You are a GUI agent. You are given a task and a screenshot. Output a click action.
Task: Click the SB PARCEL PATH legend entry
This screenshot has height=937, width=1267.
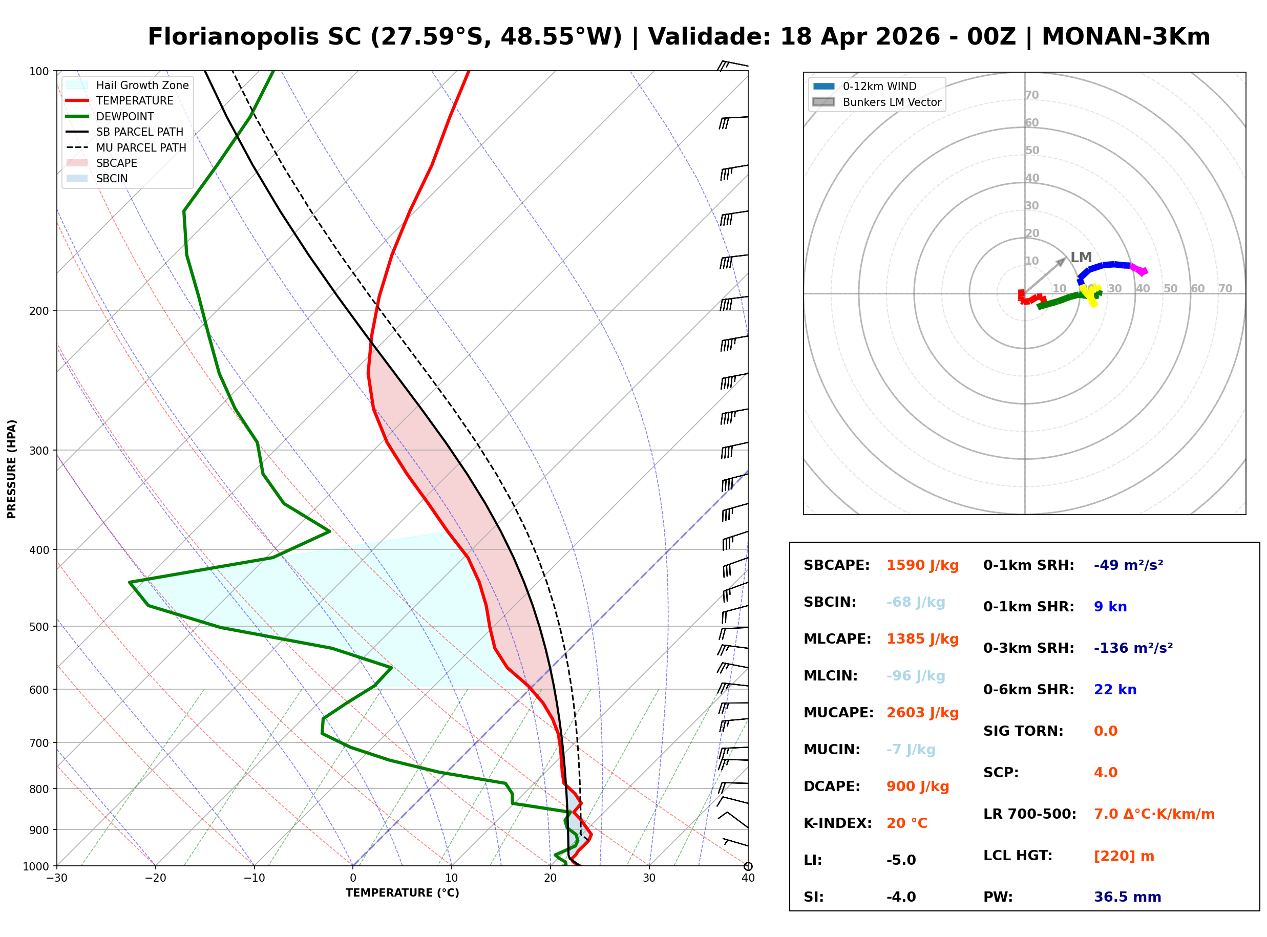coord(77,132)
